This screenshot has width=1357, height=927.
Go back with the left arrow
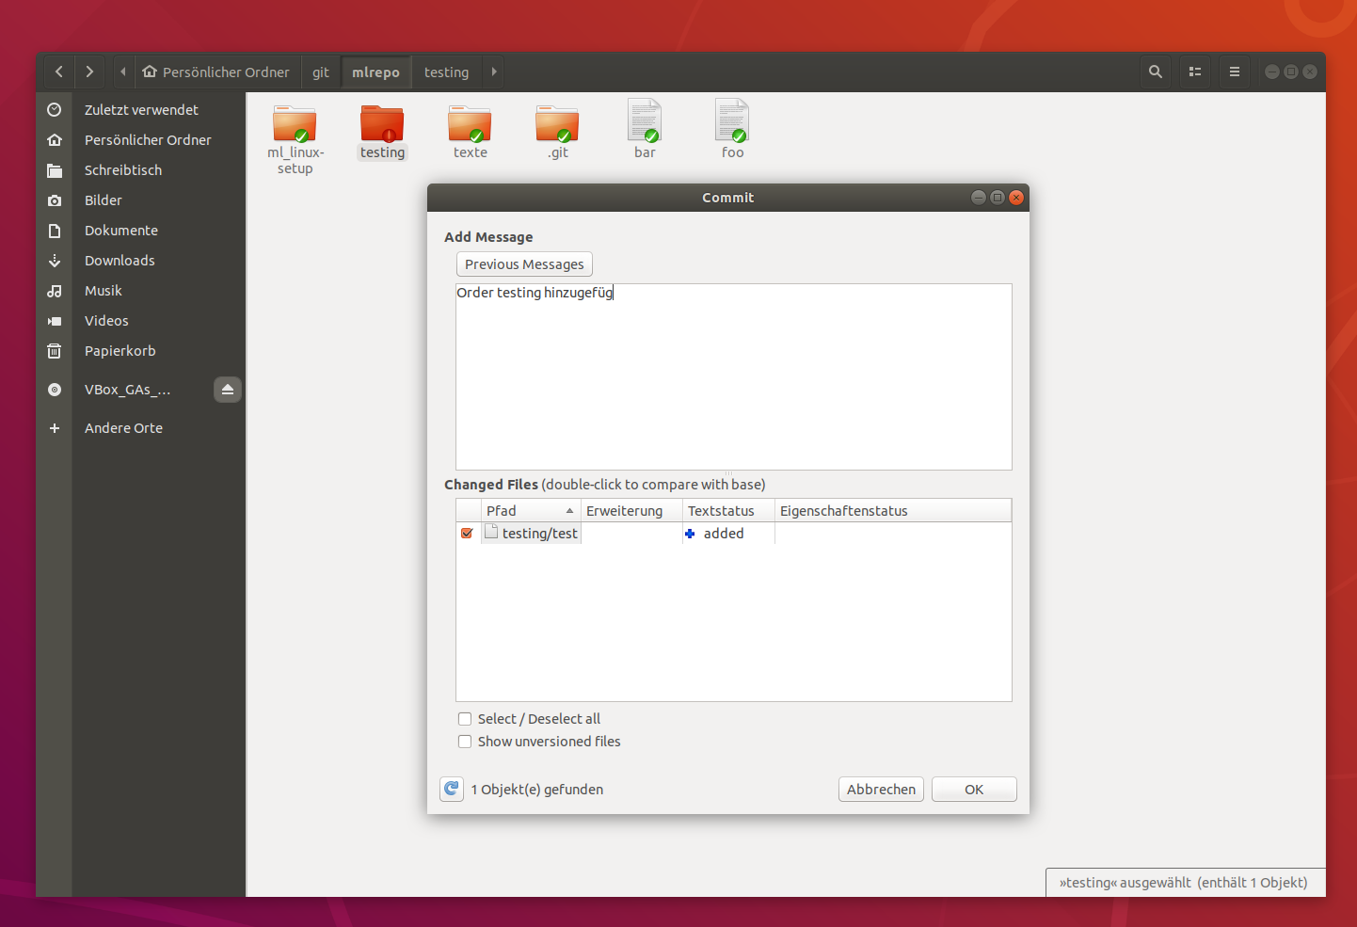[59, 72]
